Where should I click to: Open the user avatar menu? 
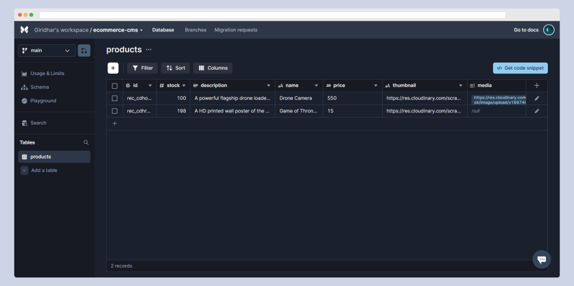(x=549, y=29)
